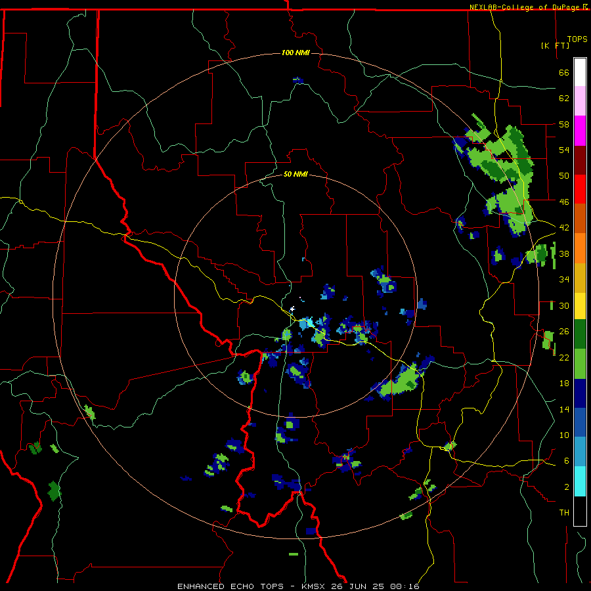Viewport: 591px width, 591px height.
Task: Click the legend value '46'
Action: pyautogui.click(x=564, y=202)
